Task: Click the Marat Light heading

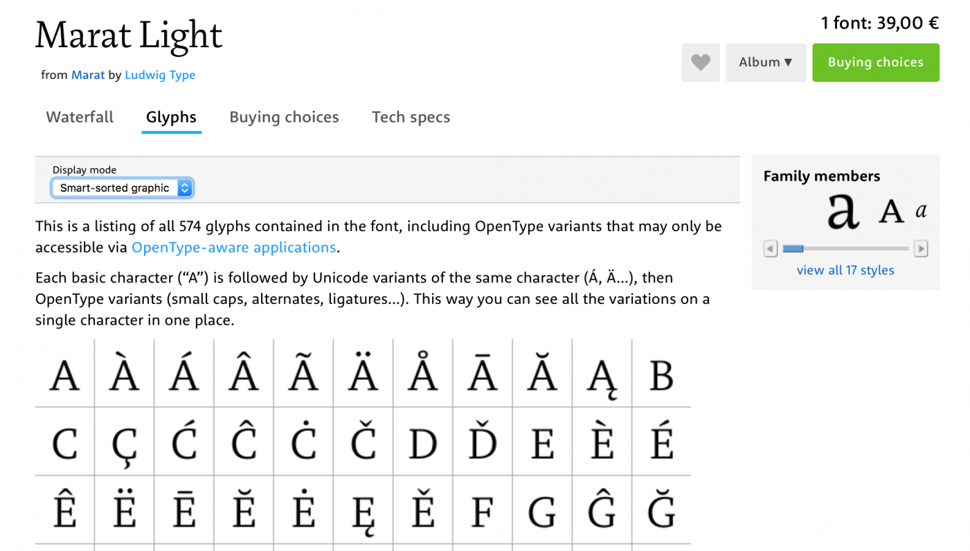Action: [x=129, y=35]
